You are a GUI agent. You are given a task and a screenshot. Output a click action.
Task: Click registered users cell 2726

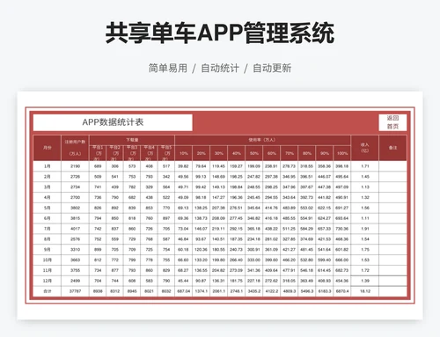[75, 177]
